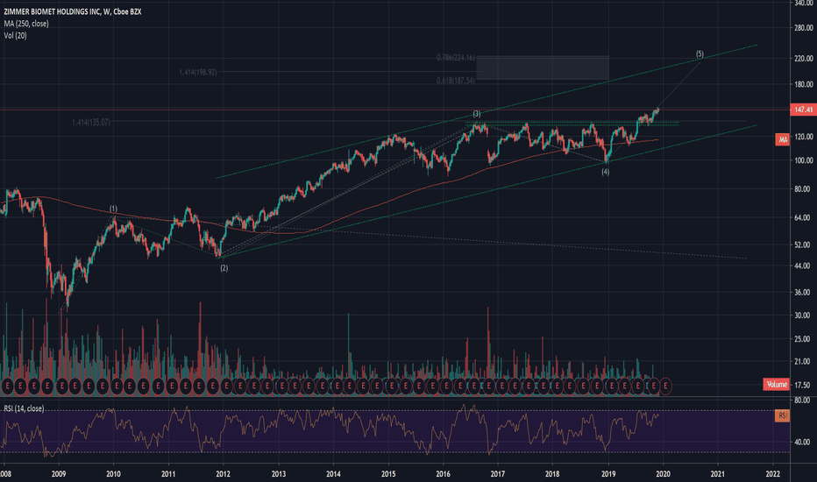Click the 17.50 level on the price scale
Image resolution: width=817 pixels, height=482 pixels.
click(804, 385)
